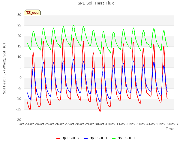192x144 pixels.
Task: Click the Nov 4 x-axis tick label
Action: (x=144, y=124)
